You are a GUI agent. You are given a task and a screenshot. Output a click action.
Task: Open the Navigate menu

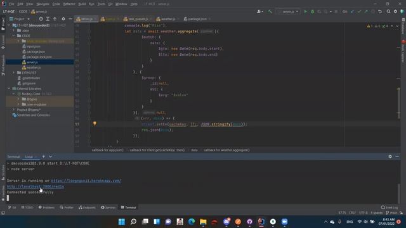point(43,4)
